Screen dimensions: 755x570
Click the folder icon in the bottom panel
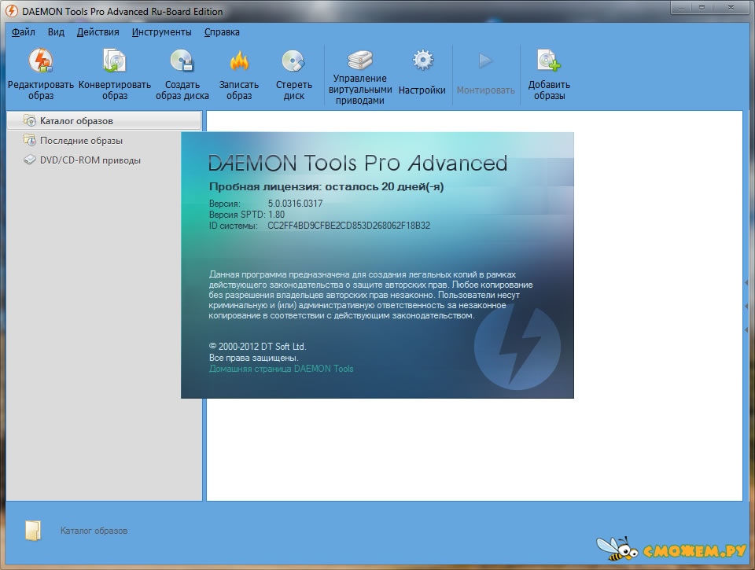[33, 531]
